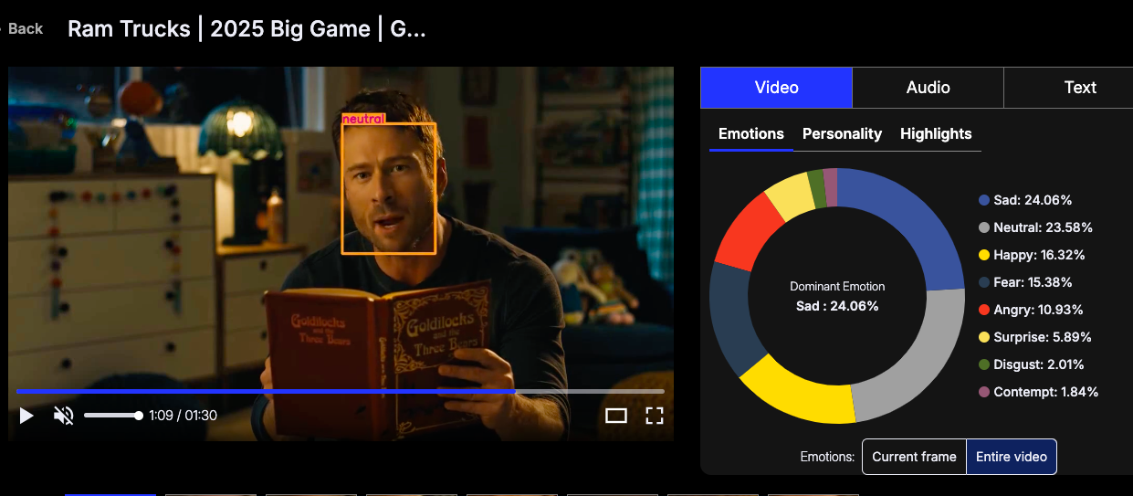Select Entire video emotions option

pyautogui.click(x=1012, y=457)
